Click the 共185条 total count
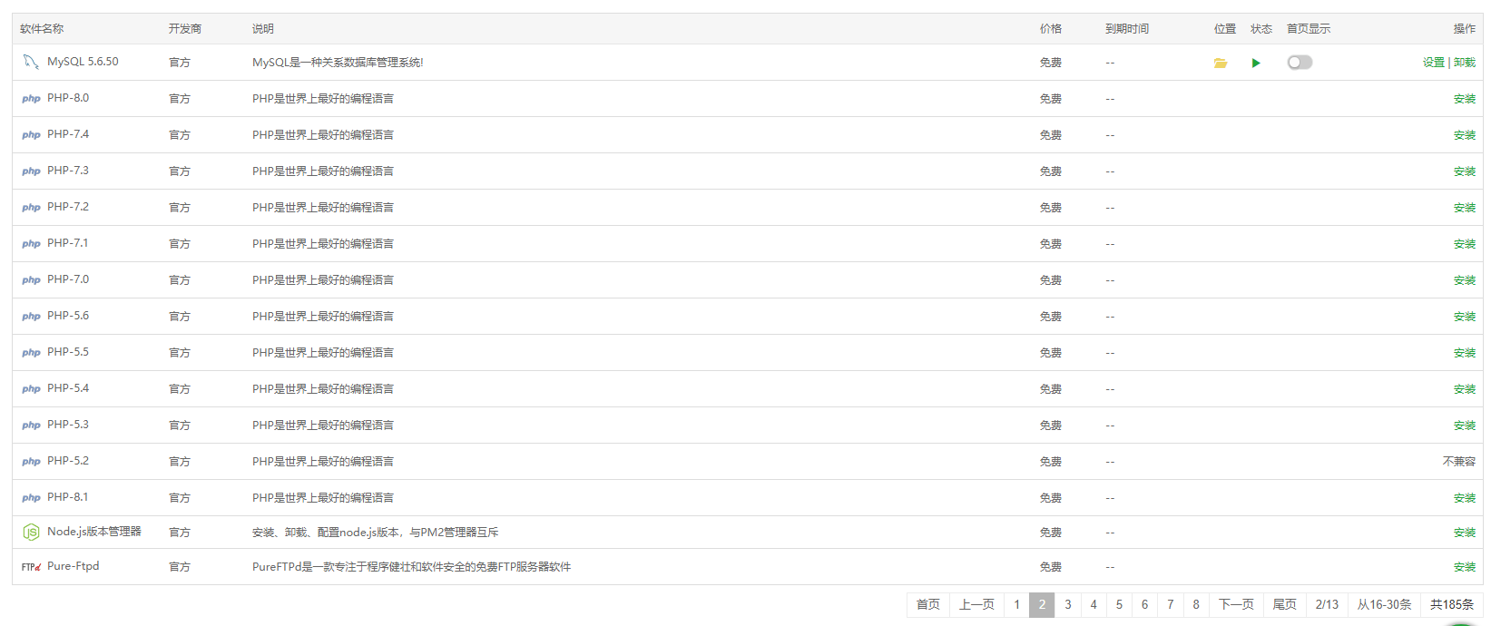The height and width of the screenshot is (626, 1491). tap(1452, 604)
